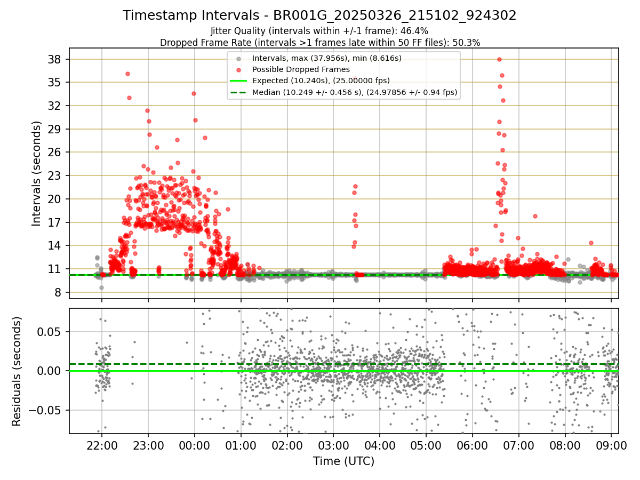
Task: Click the '08:00' x-axis tick label
Action: pos(565,445)
